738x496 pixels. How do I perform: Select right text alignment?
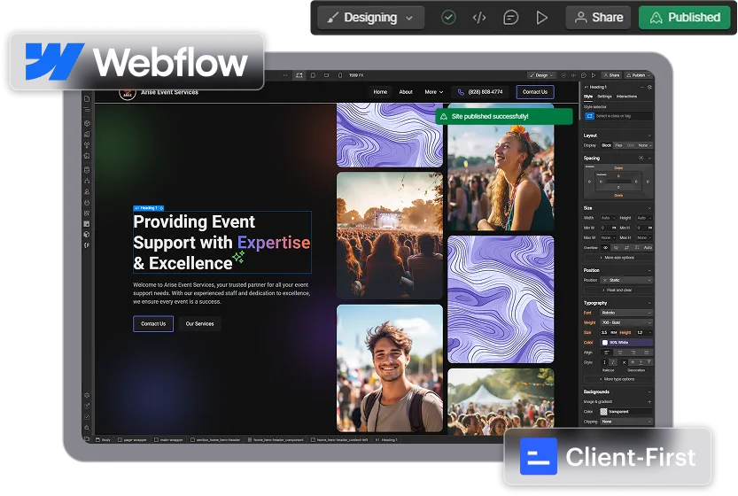633,353
